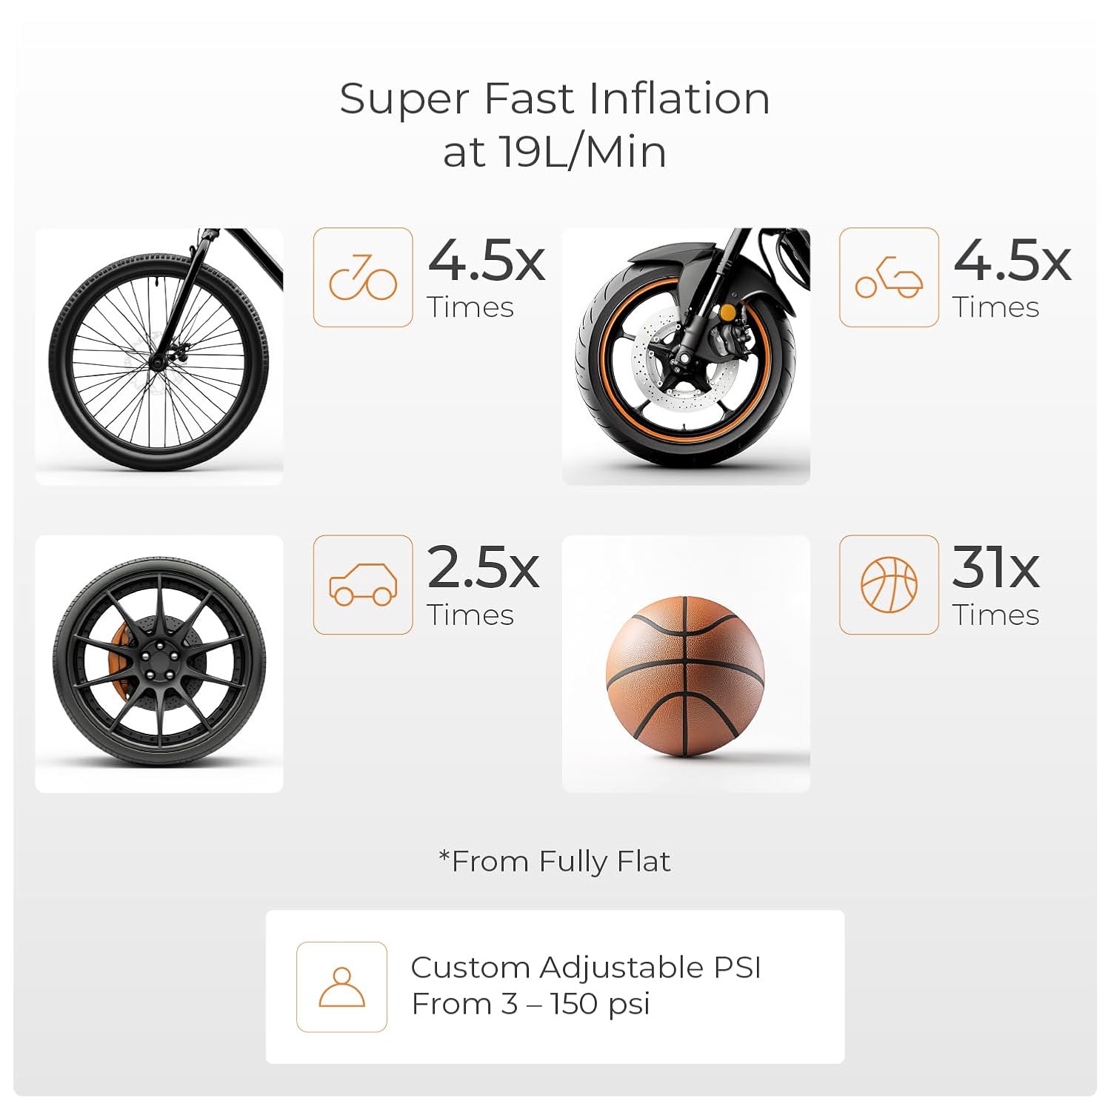
Task: Click the bicycle outline icon
Action: 363,278
